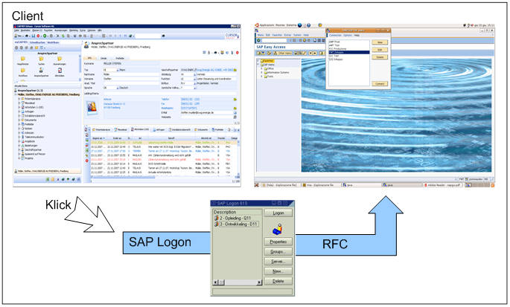510x307 pixels.
Task: Open Properties in SAP Logon 610
Action: point(278,242)
